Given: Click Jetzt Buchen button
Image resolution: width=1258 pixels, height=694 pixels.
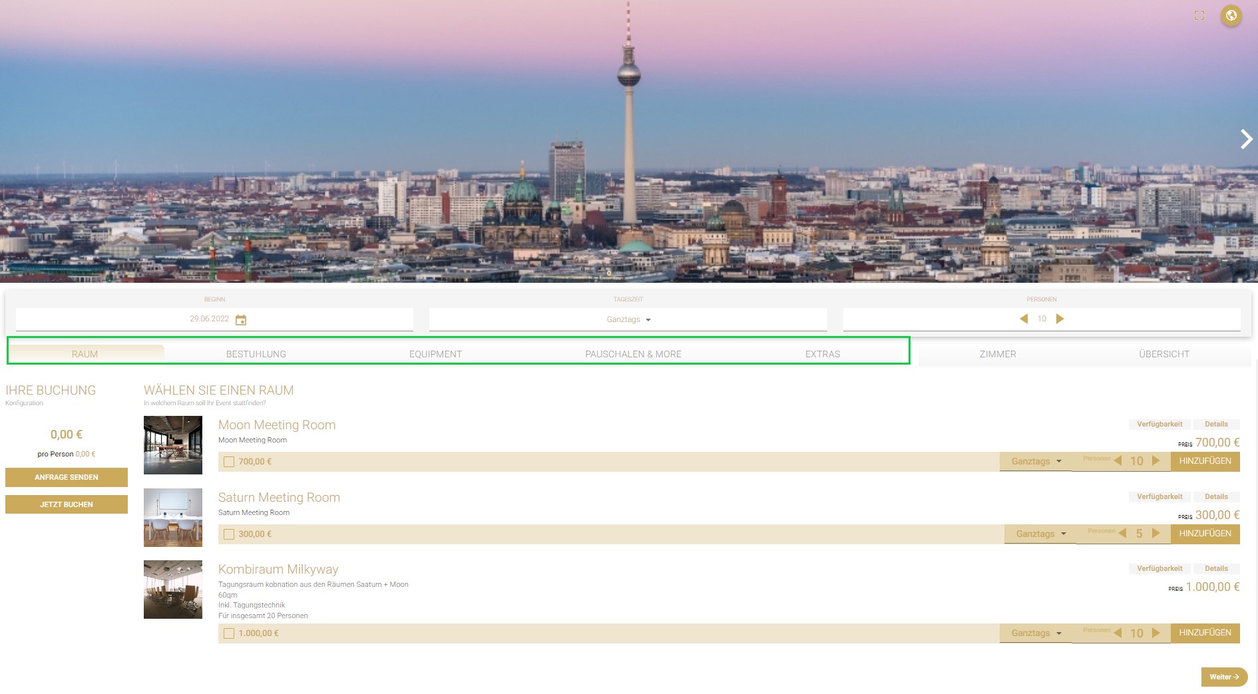Looking at the screenshot, I should pos(67,504).
